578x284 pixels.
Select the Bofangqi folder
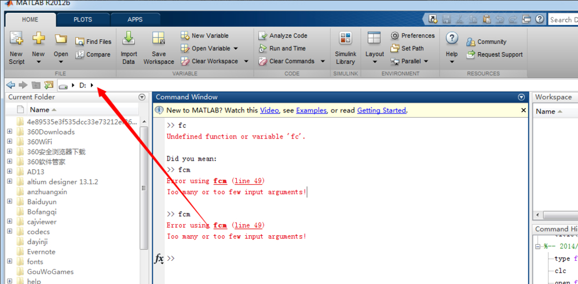pos(42,212)
